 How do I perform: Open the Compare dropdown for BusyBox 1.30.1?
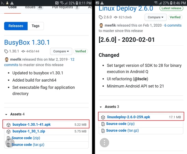(x=61, y=51)
